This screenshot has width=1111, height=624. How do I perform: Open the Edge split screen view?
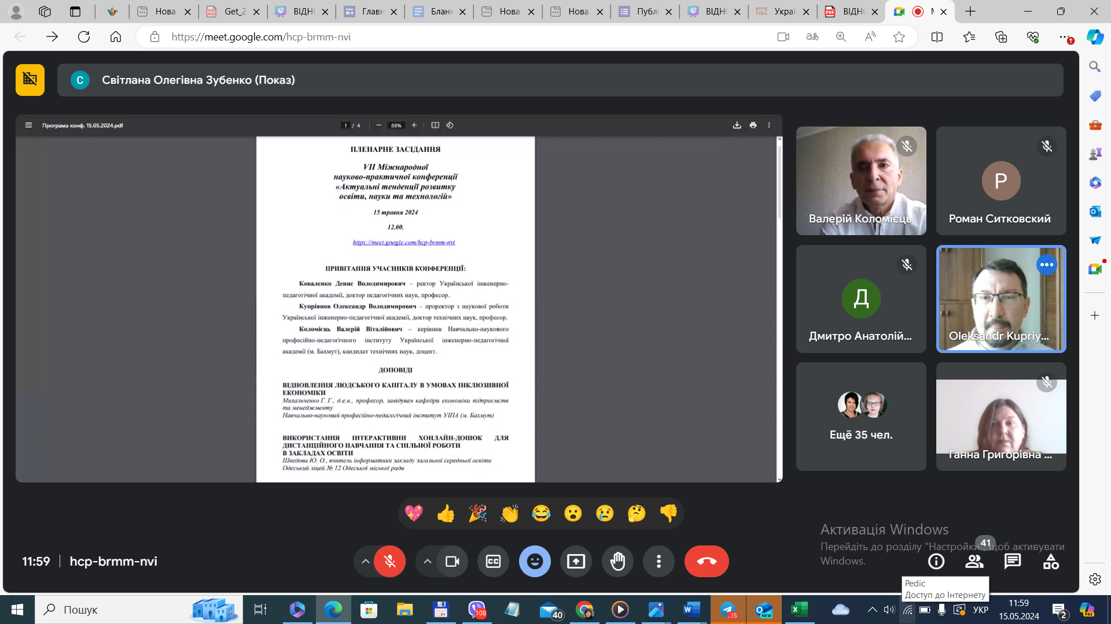click(x=937, y=37)
